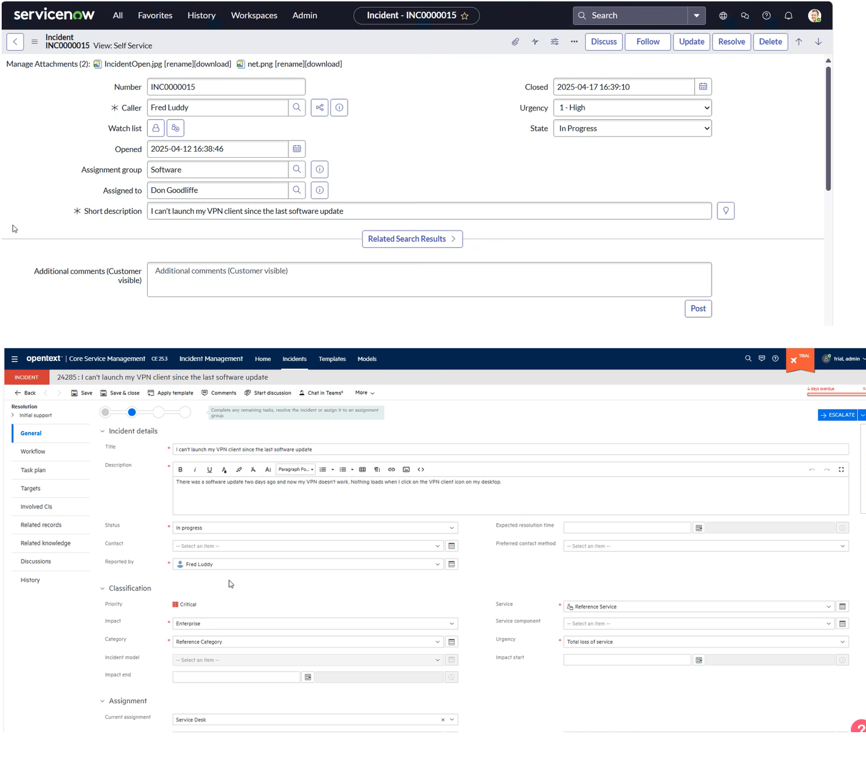Screen dimensions: 866x779
Task: Open the Status dropdown showing In progress
Action: pyautogui.click(x=315, y=528)
